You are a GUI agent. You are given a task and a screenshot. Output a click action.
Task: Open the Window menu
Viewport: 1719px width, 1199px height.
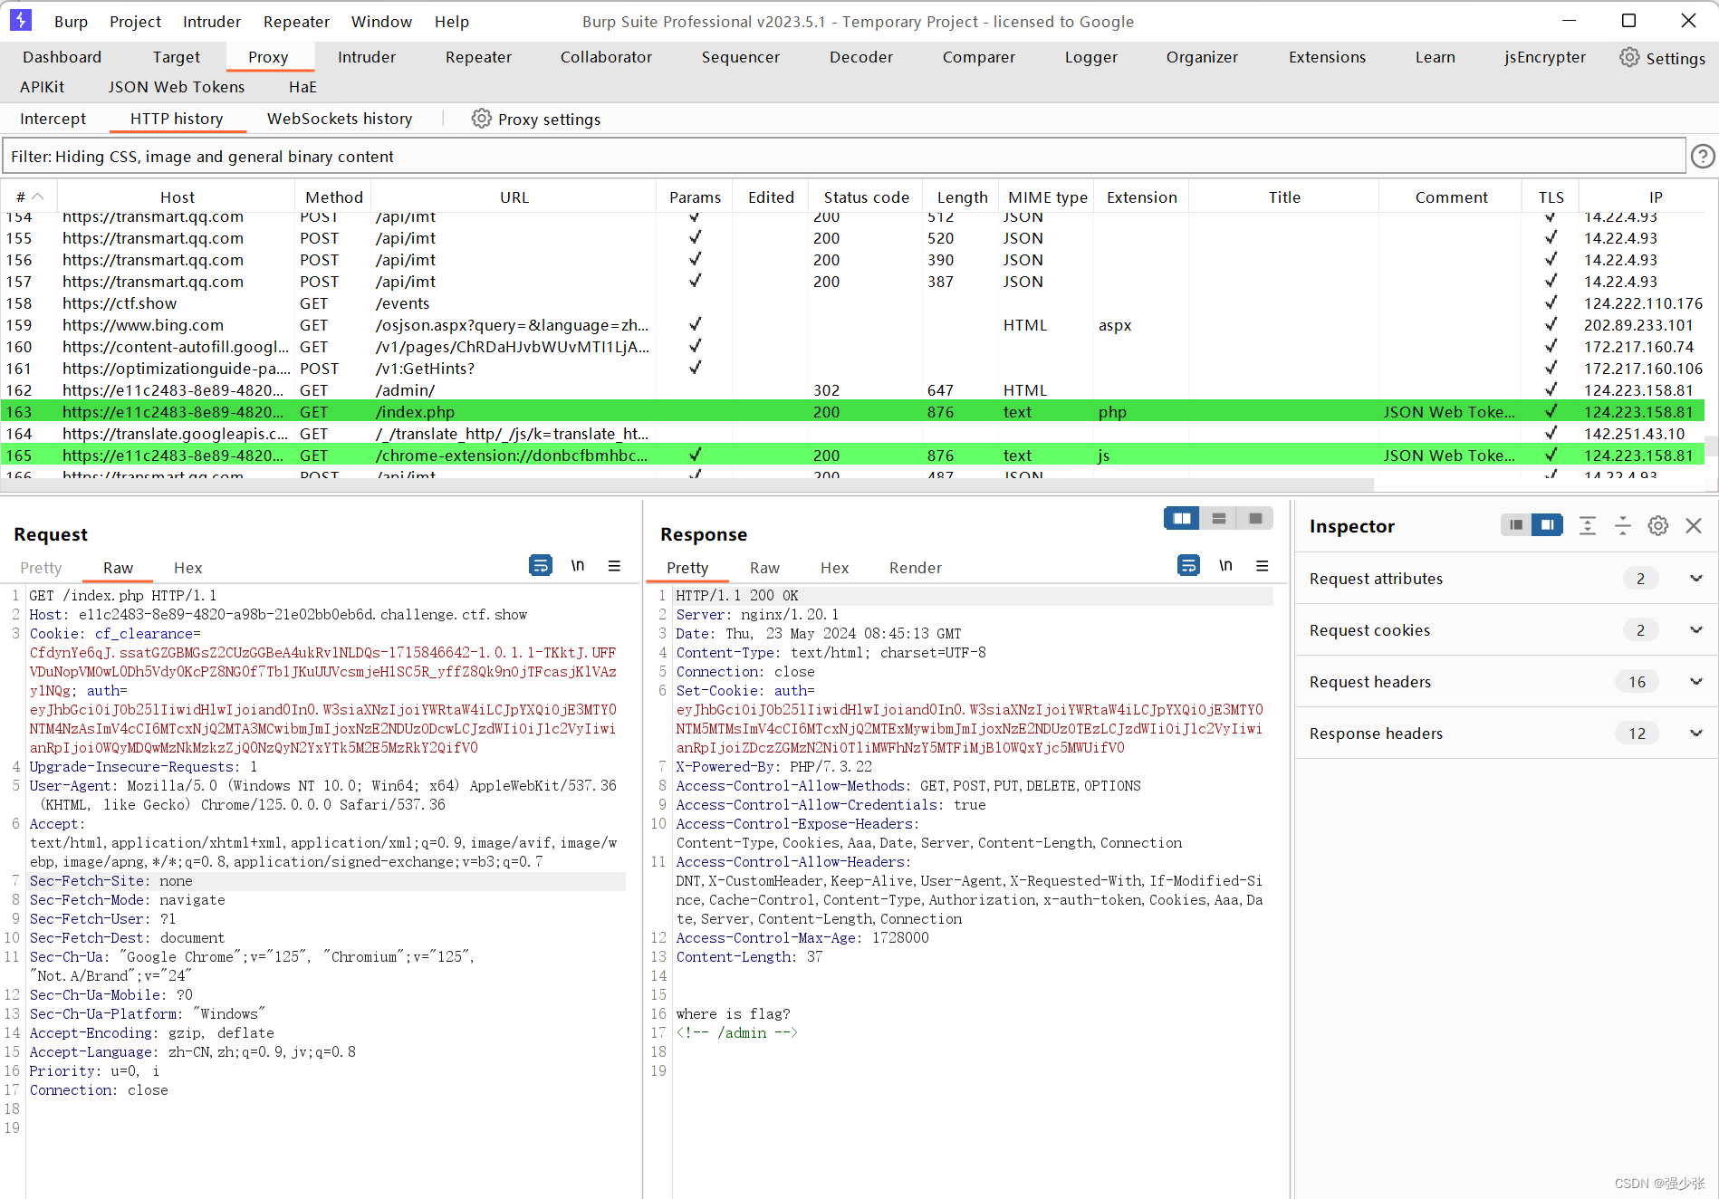click(x=381, y=22)
